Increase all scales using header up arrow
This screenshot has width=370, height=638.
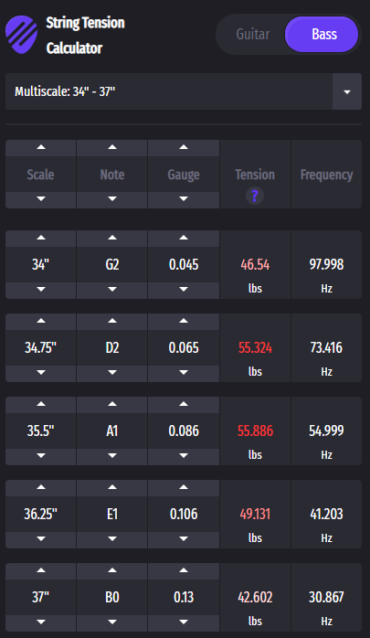coord(41,148)
